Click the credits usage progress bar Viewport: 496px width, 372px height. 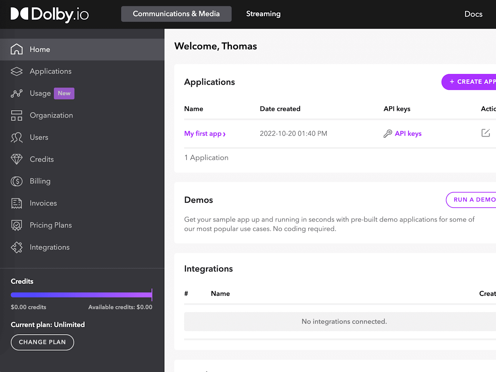pyautogui.click(x=82, y=295)
